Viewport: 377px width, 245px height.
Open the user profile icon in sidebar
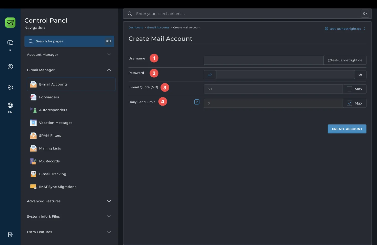(10, 67)
